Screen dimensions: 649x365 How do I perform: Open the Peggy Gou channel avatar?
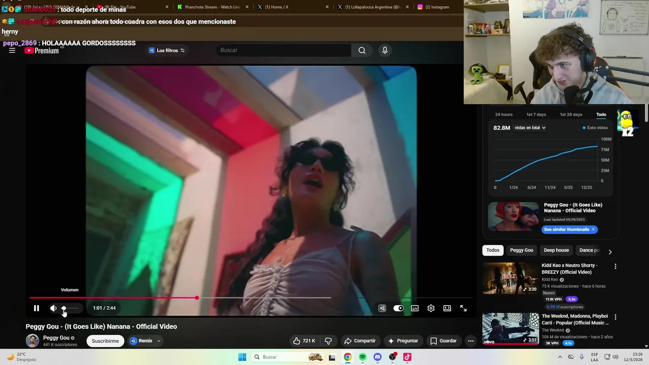point(32,341)
